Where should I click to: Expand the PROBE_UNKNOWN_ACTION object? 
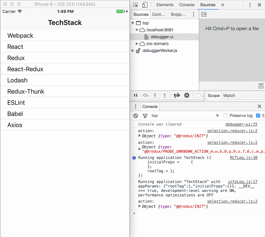(x=140, y=149)
